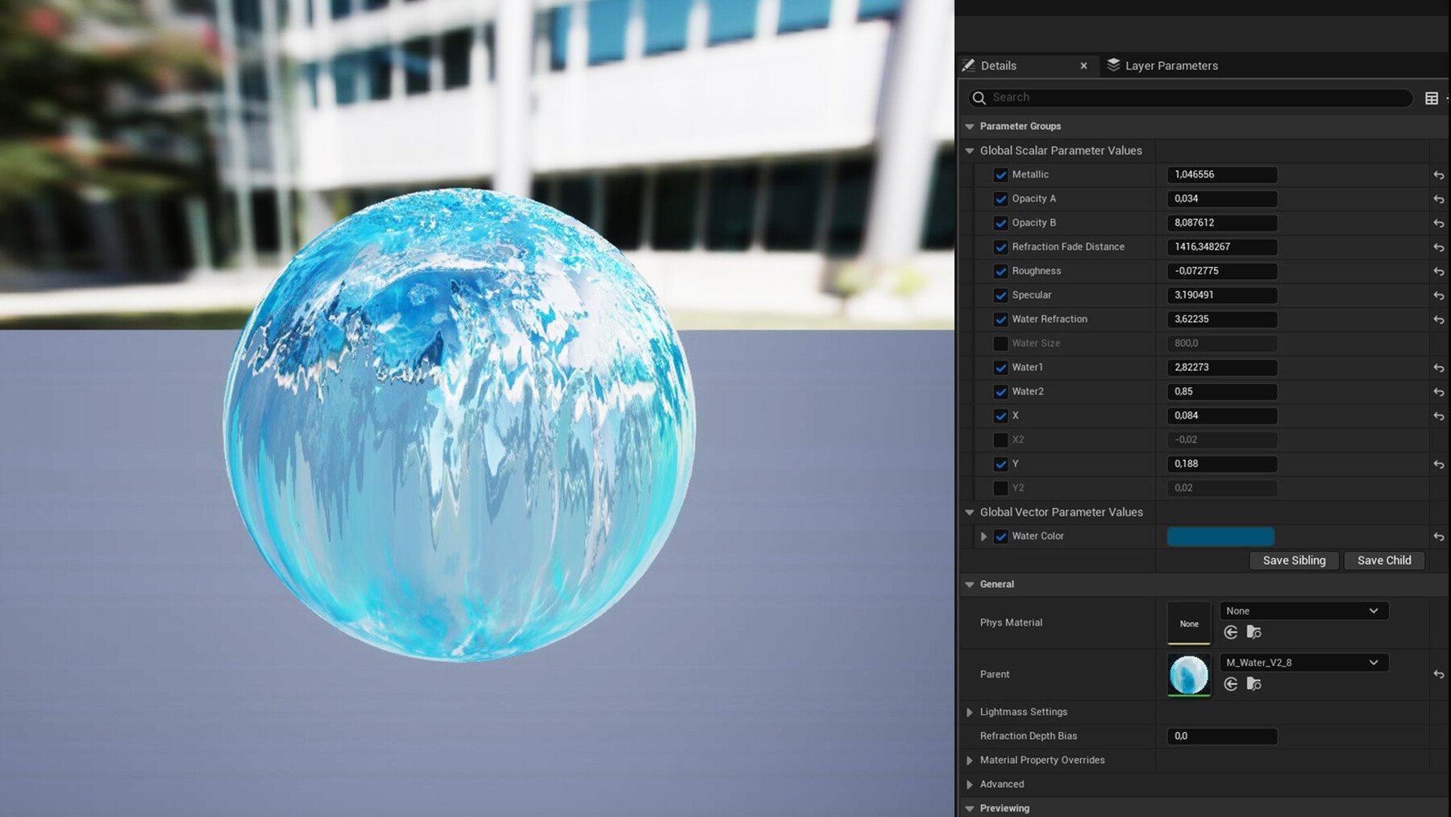Enable the X2 parameter override
Viewport: 1451px width, 817px height.
(1000, 440)
